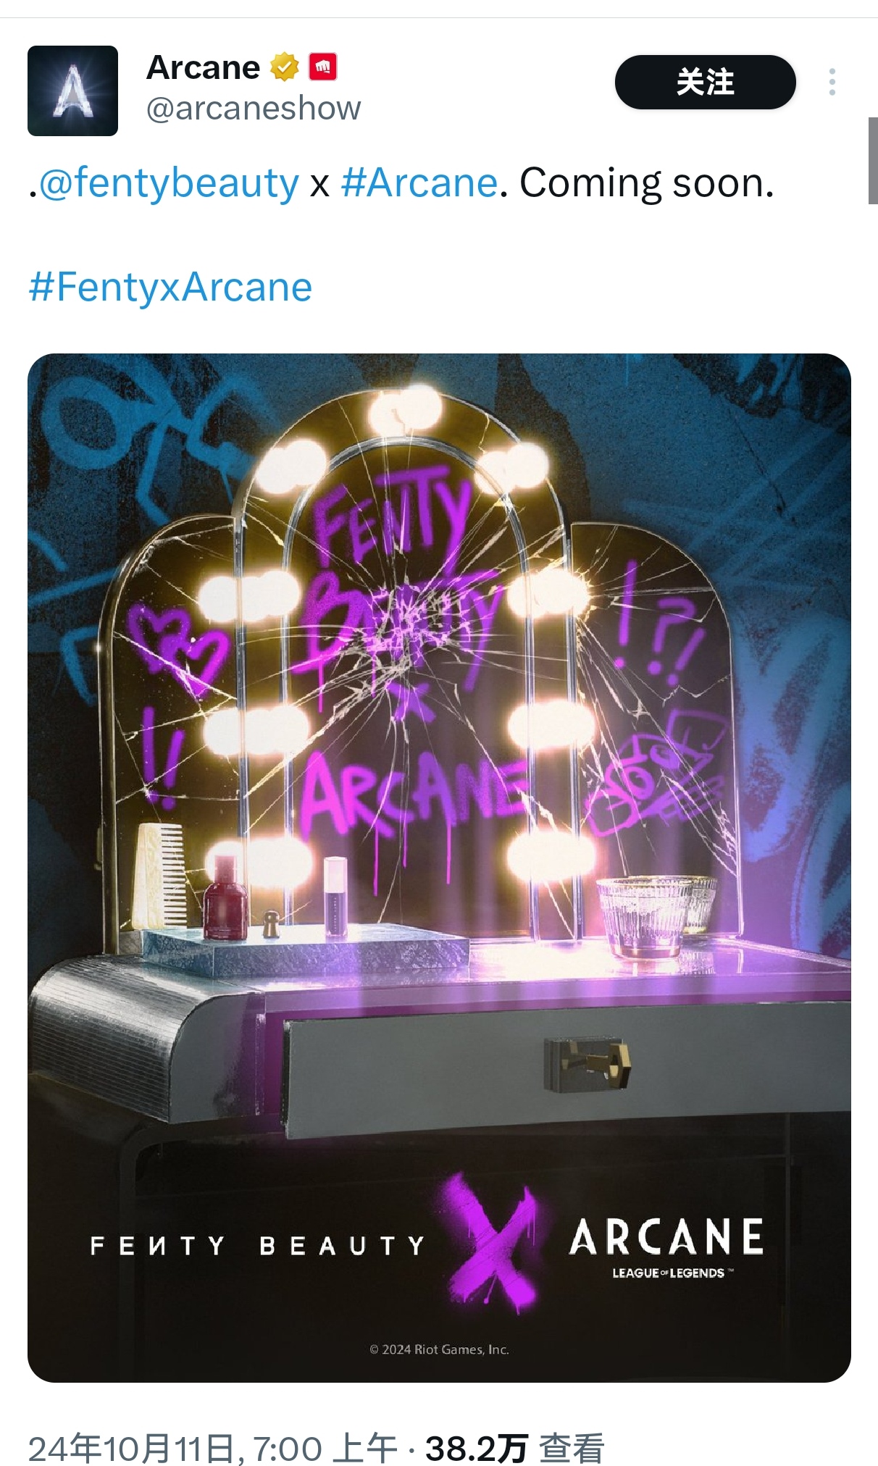Image resolution: width=878 pixels, height=1466 pixels.
Task: Click the Riot Games copyright line in image
Action: pos(439,1349)
